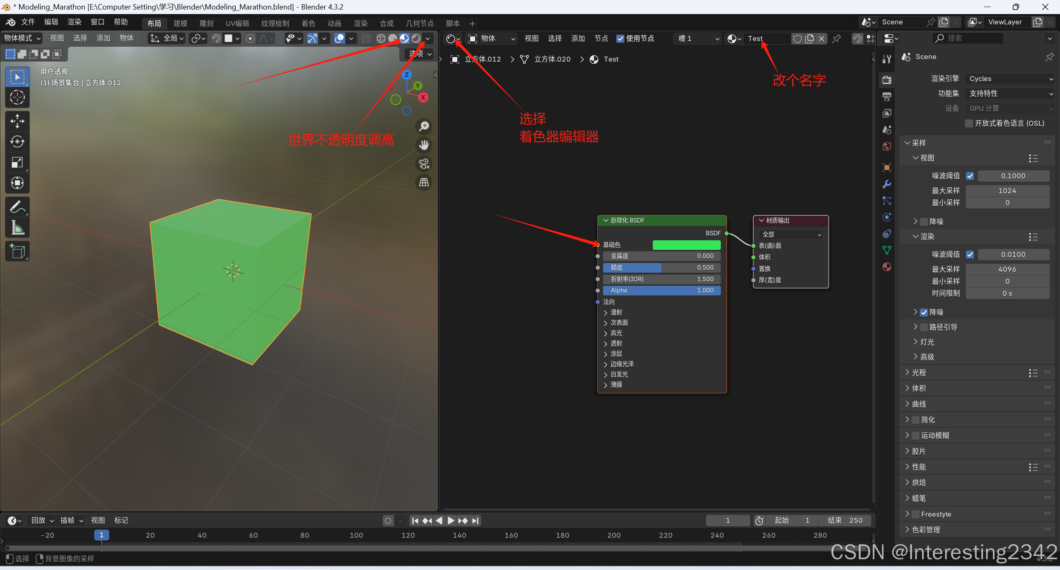Click the Add Cube tool icon
Viewport: 1060px width, 570px height.
pyautogui.click(x=17, y=251)
